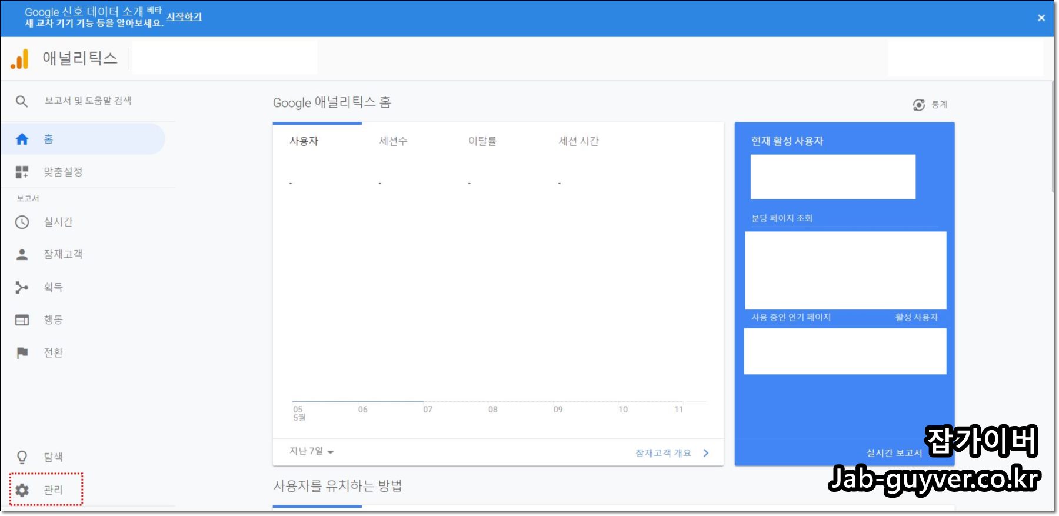Select the 이탈률 metric tab
Screen dimensions: 1059x516
click(482, 141)
